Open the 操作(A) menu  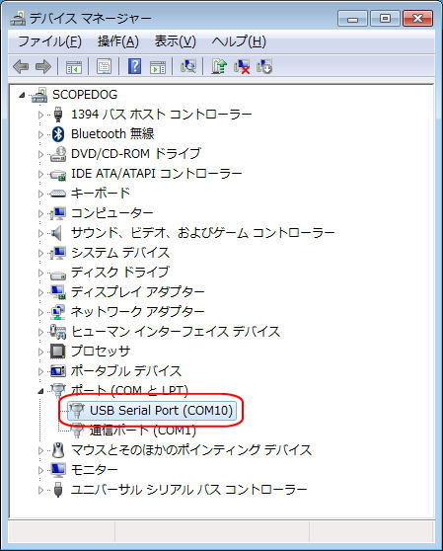coord(118,41)
